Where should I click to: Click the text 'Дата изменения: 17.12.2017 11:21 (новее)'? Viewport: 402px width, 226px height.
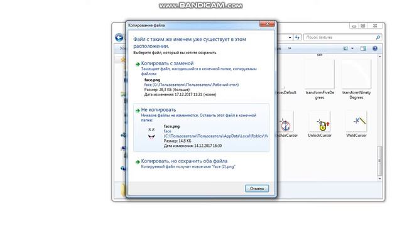click(180, 94)
